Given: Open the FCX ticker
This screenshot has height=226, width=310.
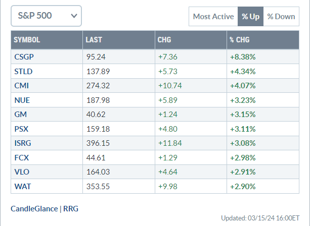Looking at the screenshot, I should 21,158.
